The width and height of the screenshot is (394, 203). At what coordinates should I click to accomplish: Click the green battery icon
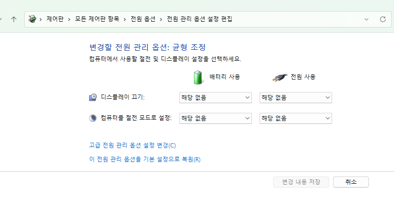198,77
